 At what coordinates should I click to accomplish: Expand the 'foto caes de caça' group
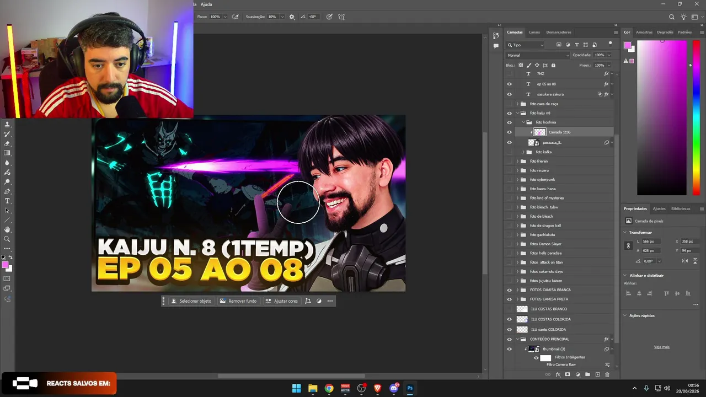click(517, 104)
